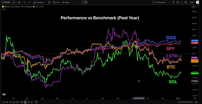Change the USD currency dropdown

195,7
